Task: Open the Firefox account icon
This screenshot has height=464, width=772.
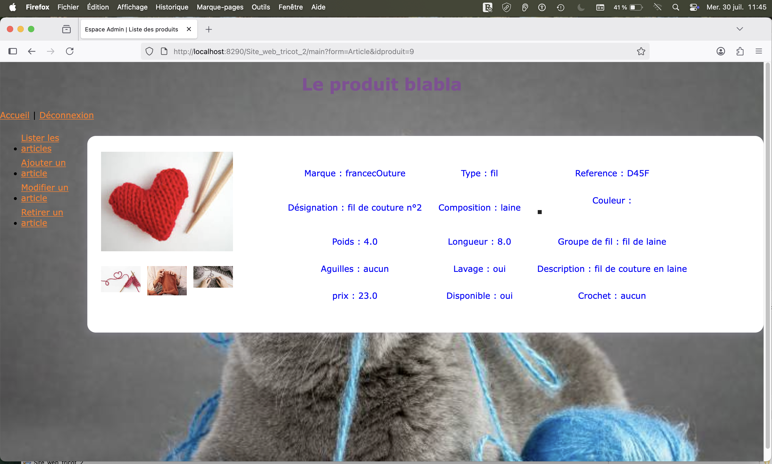Action: click(721, 51)
